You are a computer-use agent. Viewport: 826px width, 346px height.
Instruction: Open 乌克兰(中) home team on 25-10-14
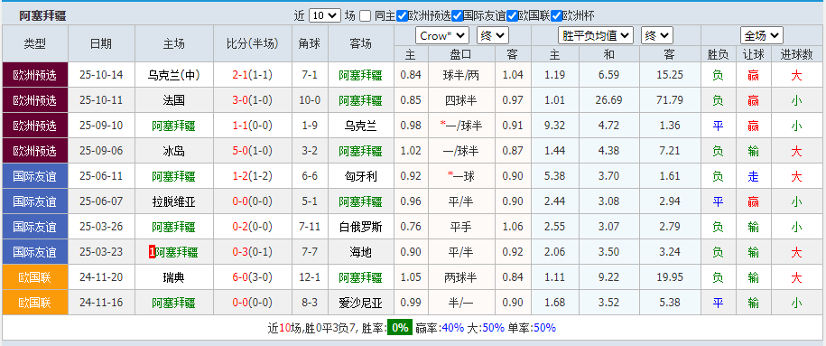pos(174,75)
